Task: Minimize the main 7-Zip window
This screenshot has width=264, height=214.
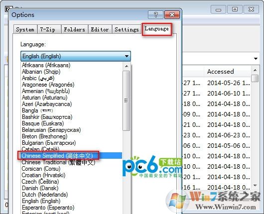Action: click(218, 9)
